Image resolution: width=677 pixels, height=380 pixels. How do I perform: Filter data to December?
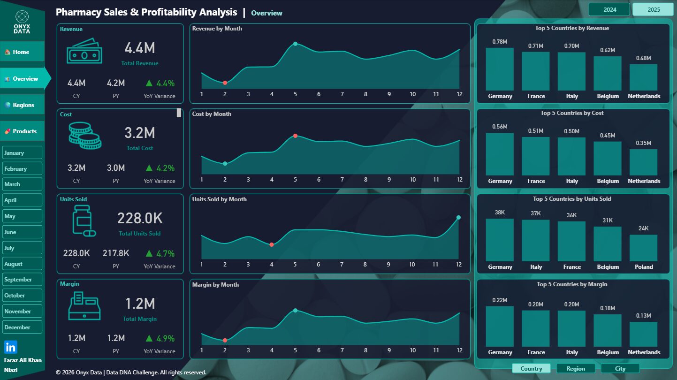click(x=22, y=327)
